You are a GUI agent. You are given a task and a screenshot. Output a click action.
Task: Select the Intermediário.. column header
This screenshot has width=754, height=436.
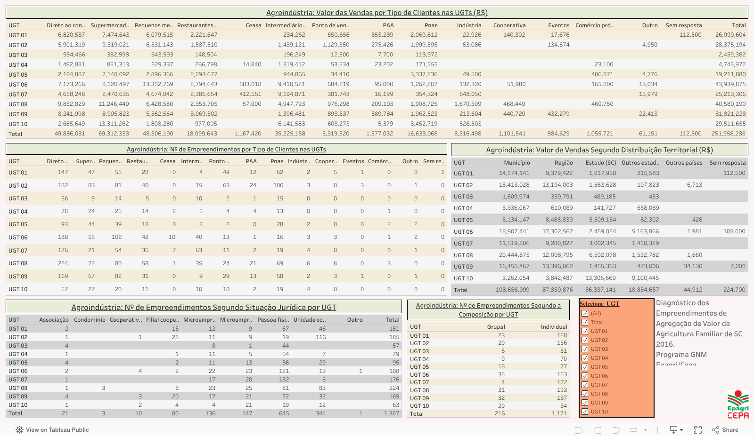pyautogui.click(x=286, y=25)
